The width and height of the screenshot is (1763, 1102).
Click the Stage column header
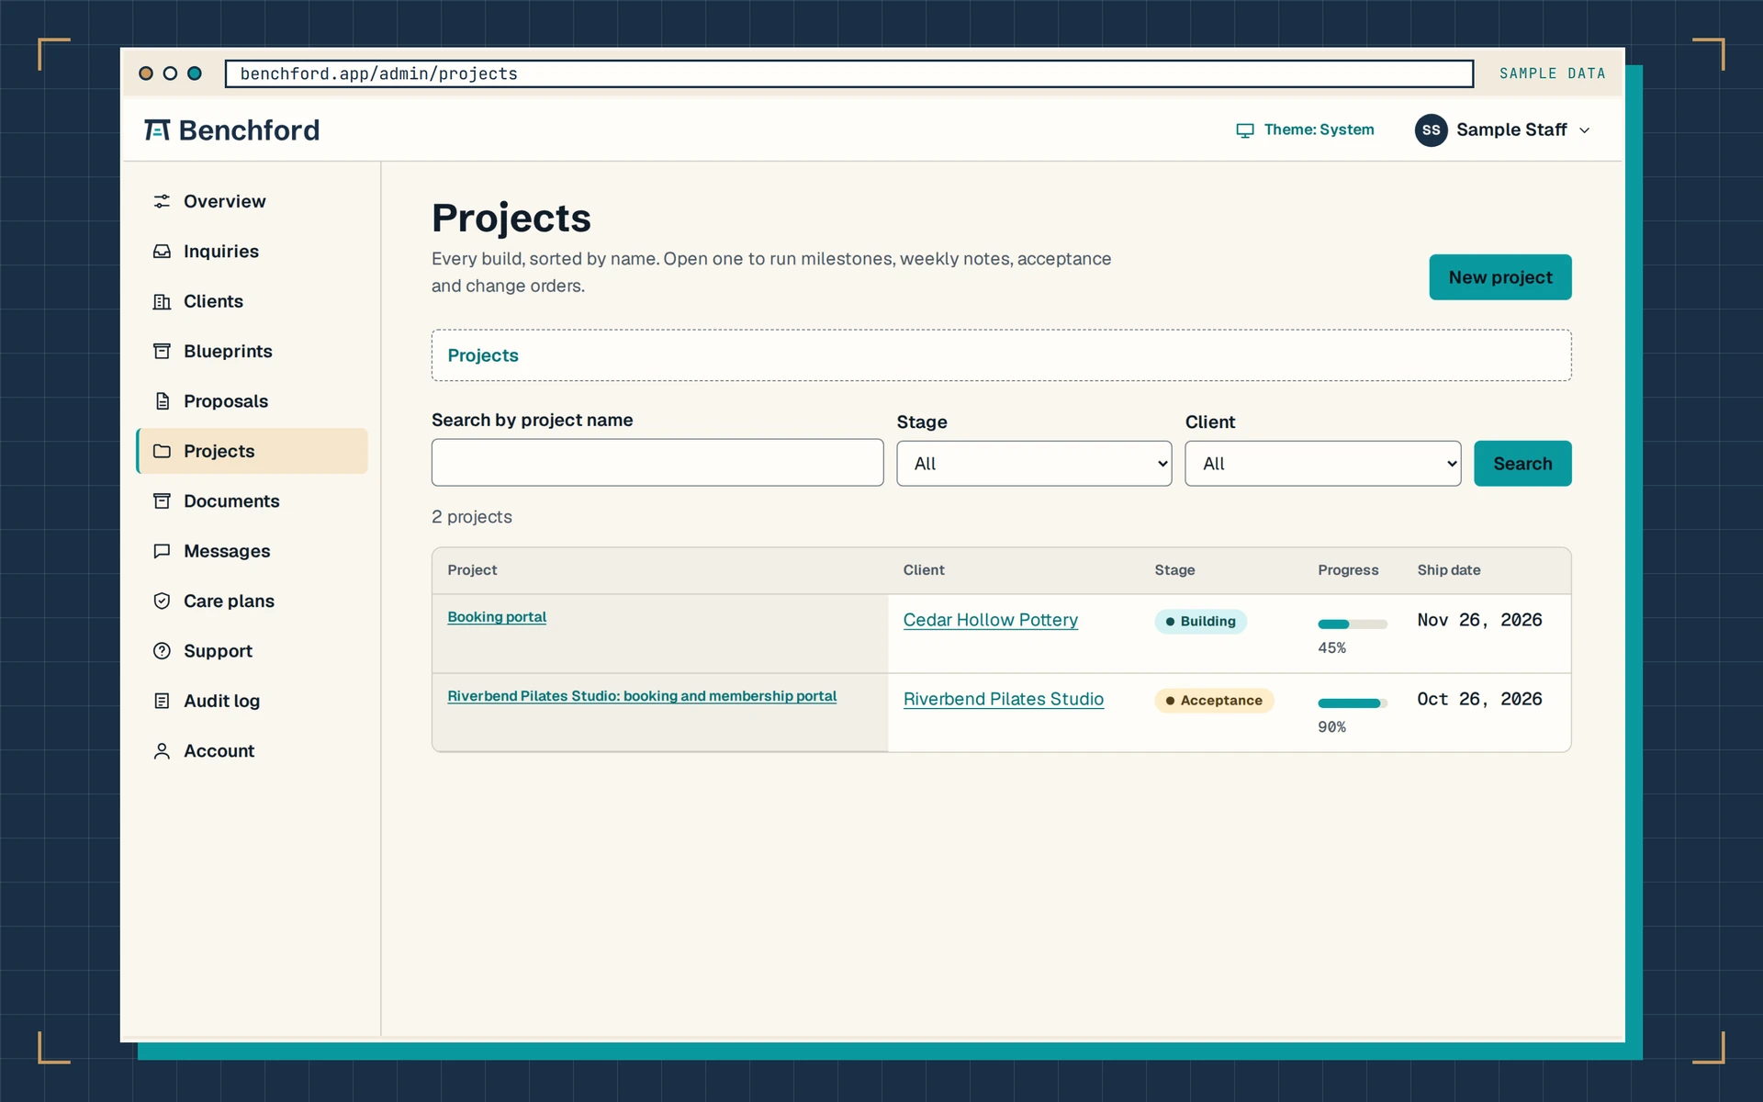[1174, 570]
